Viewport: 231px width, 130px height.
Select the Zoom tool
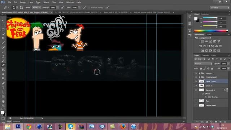(3, 106)
